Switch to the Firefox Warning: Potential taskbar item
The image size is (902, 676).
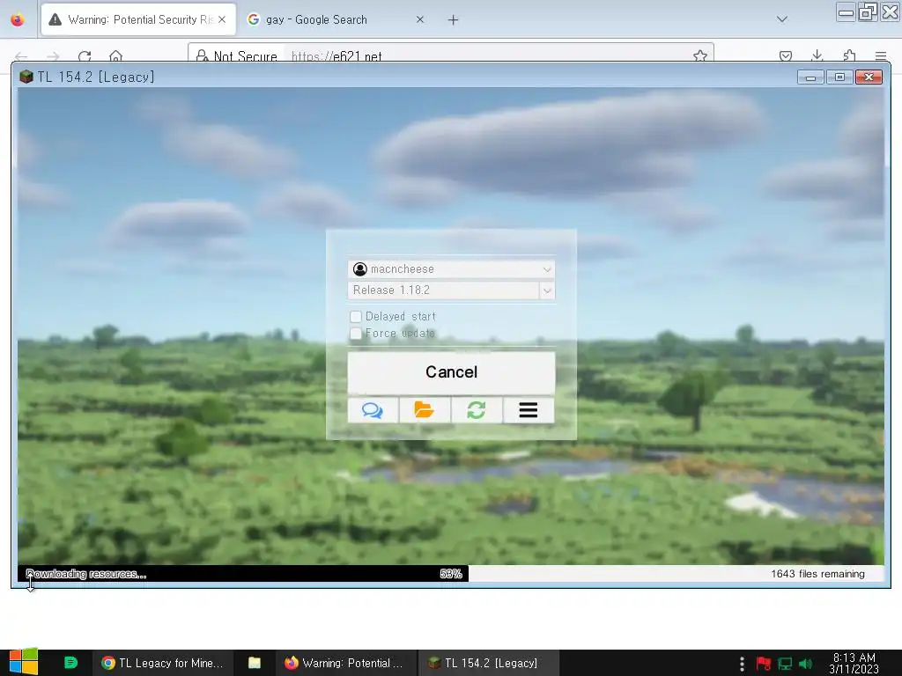tap(344, 663)
